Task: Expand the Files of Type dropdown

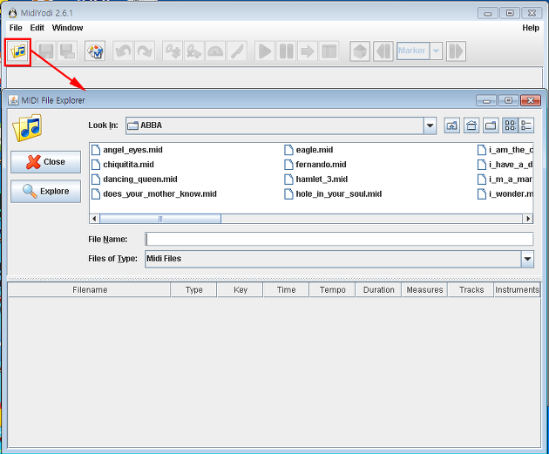Action: coord(527,260)
